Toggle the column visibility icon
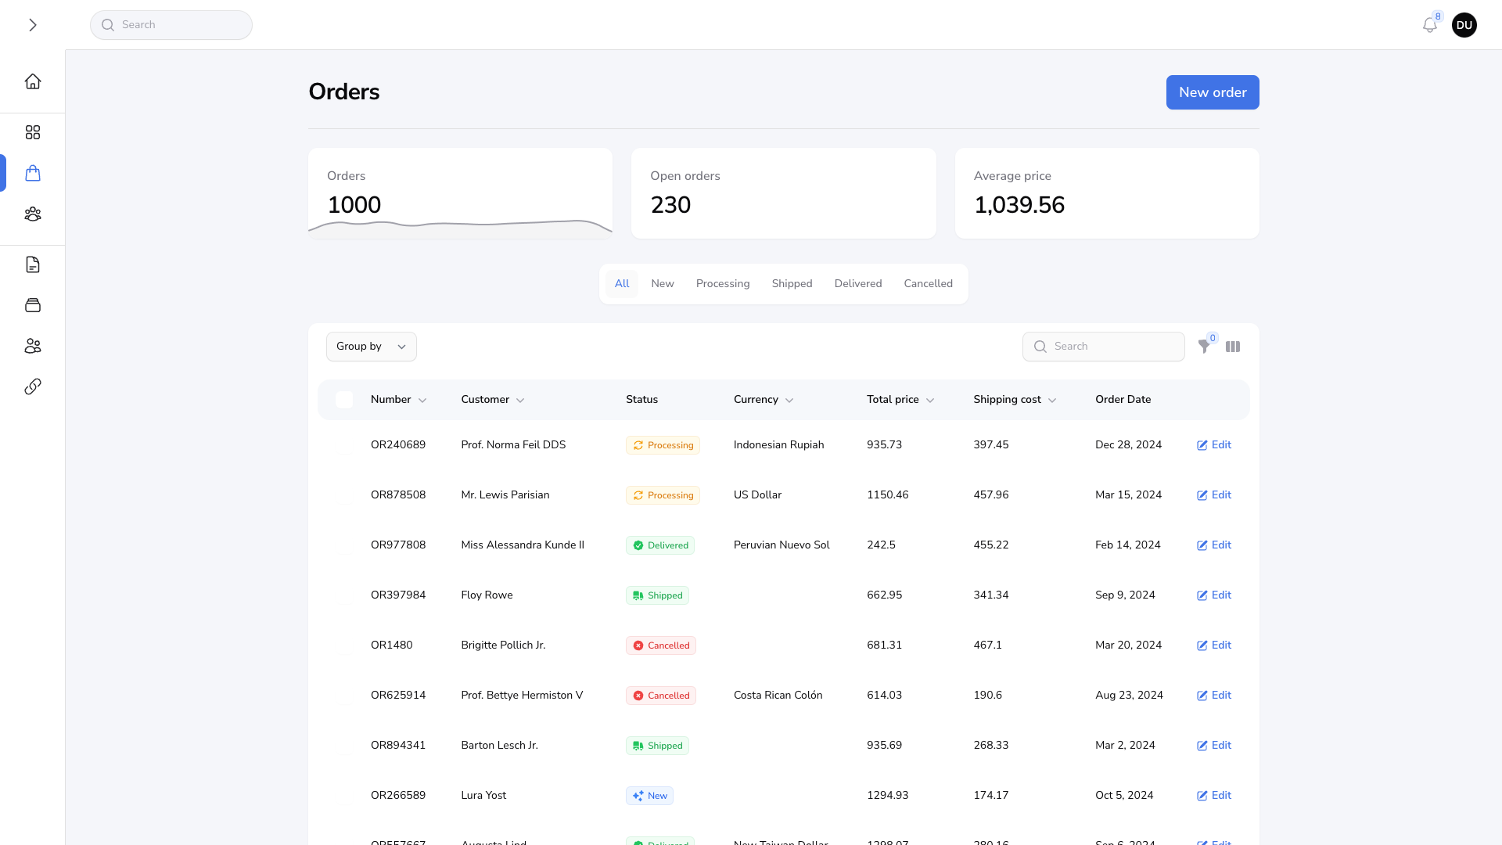The height and width of the screenshot is (845, 1502). pyautogui.click(x=1233, y=347)
